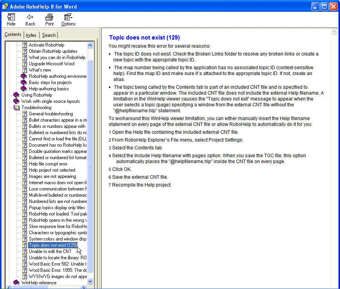The width and height of the screenshot is (340, 289).
Task: Open Help file corrupt error topic
Action: click(x=48, y=164)
